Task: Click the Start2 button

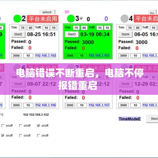Action: [18, 34]
